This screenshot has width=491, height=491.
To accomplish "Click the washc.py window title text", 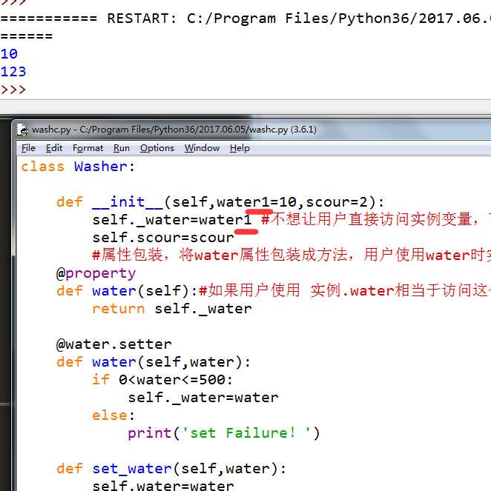I will pos(174,130).
